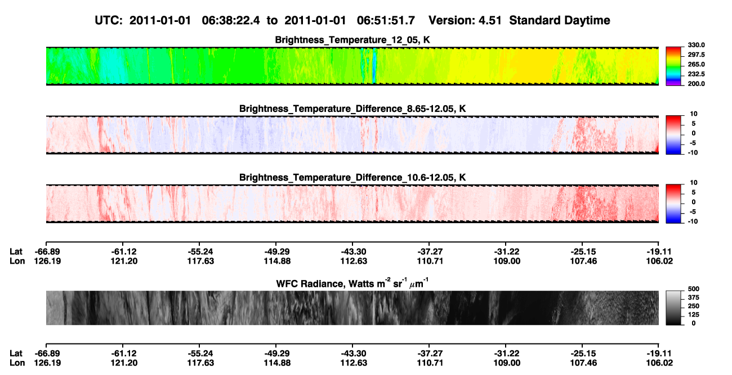Click latitude -19.11 on axis above WFC panel
The height and width of the screenshot is (375, 732).
pyautogui.click(x=659, y=251)
